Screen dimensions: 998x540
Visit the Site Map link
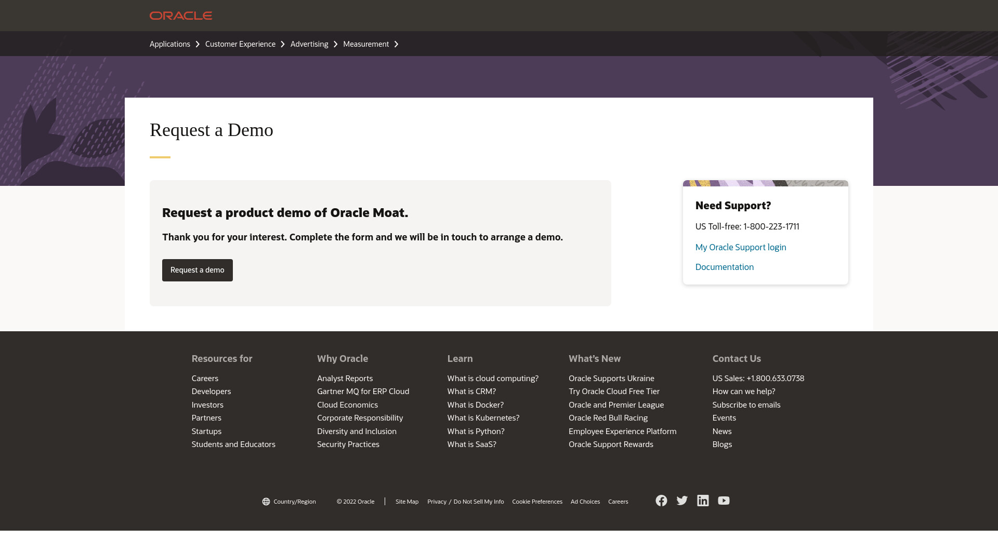pyautogui.click(x=407, y=502)
